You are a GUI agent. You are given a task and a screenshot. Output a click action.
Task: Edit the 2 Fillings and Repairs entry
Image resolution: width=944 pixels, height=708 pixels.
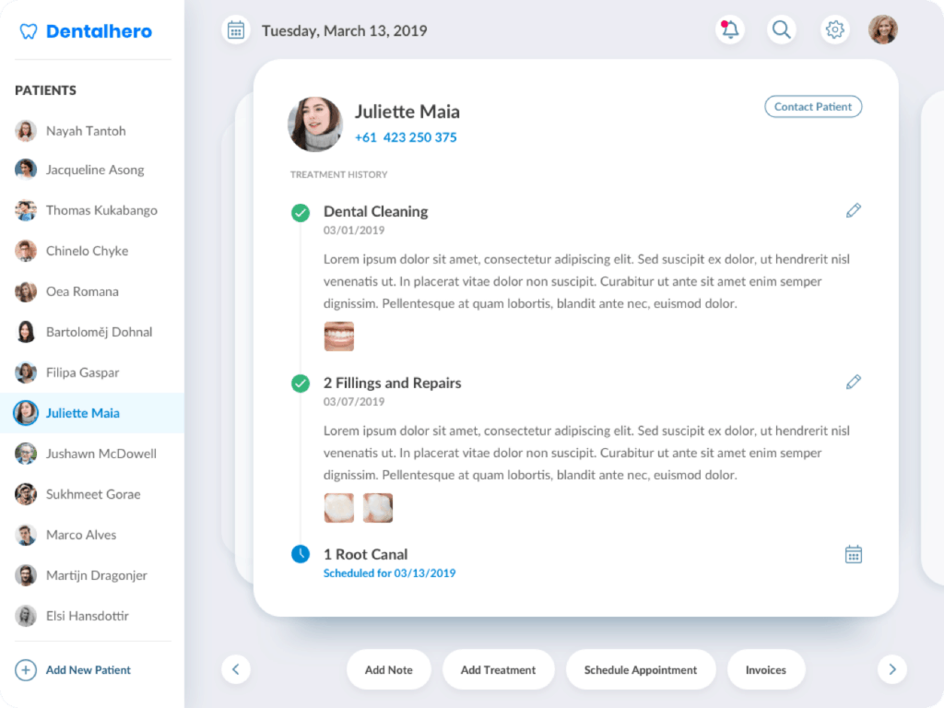[854, 382]
